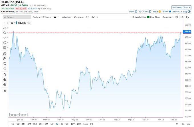The height and width of the screenshot is (127, 194).
Task: Select the 9M range
Action: click(x=46, y=124)
